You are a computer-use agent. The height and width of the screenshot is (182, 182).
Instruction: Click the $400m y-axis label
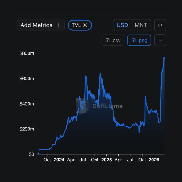click(27, 104)
